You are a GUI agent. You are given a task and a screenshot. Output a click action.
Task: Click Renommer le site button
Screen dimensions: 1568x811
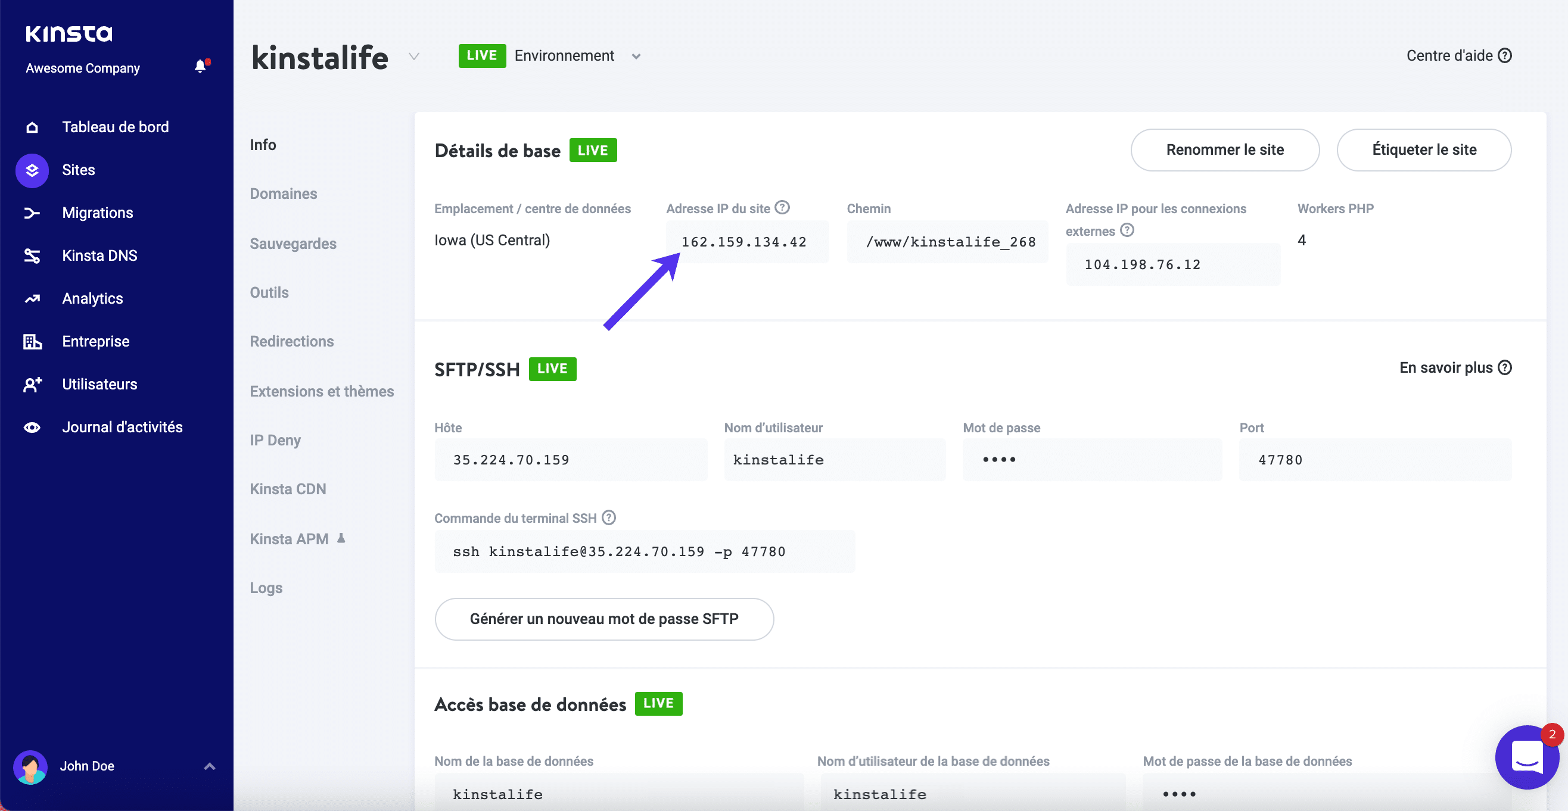[x=1225, y=150]
